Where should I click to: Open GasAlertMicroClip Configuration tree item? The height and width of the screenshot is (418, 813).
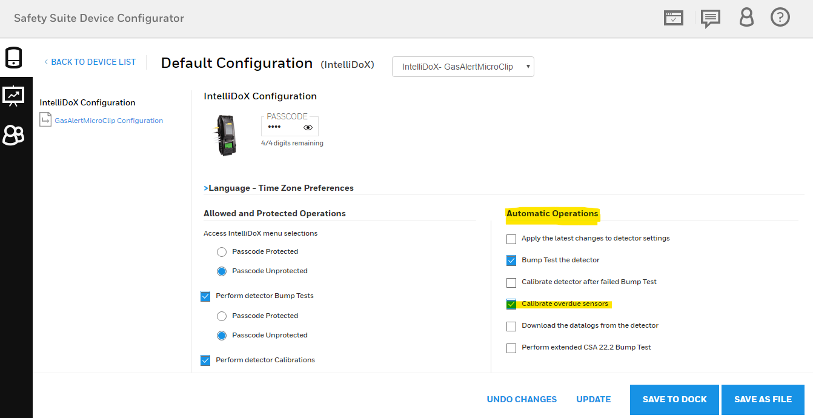[109, 121]
